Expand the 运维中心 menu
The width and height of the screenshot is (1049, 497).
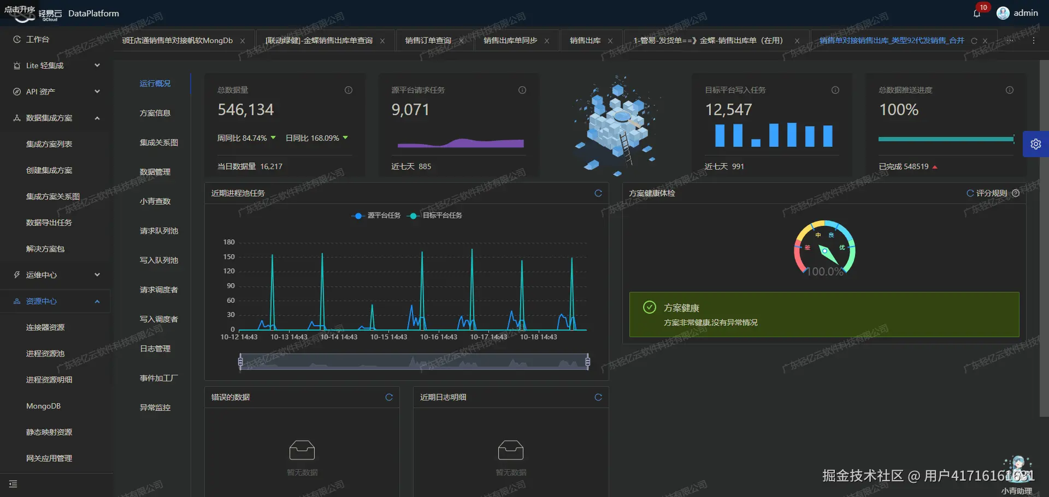click(x=57, y=275)
